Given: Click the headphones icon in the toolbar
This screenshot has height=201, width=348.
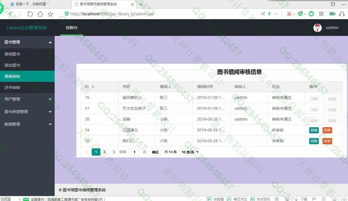Looking at the screenshot, I should pyautogui.click(x=342, y=14).
